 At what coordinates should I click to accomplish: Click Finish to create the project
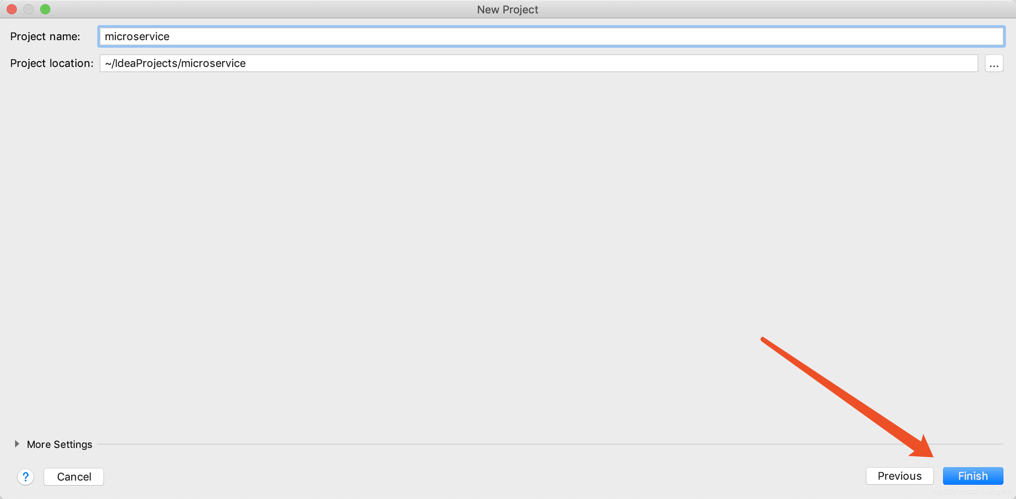coord(973,476)
